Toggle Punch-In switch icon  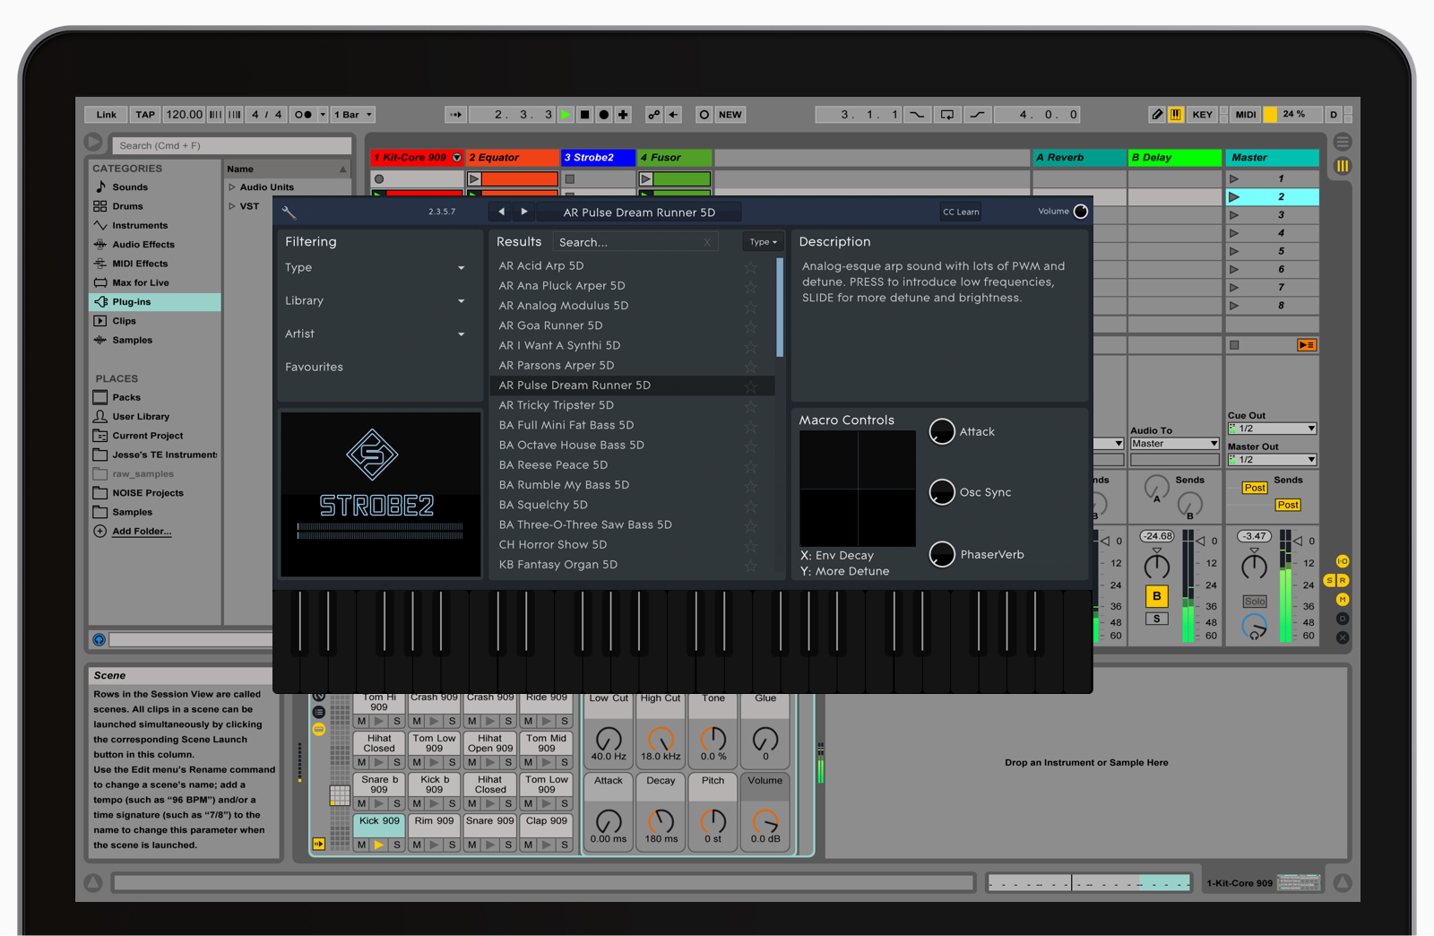pyautogui.click(x=917, y=115)
